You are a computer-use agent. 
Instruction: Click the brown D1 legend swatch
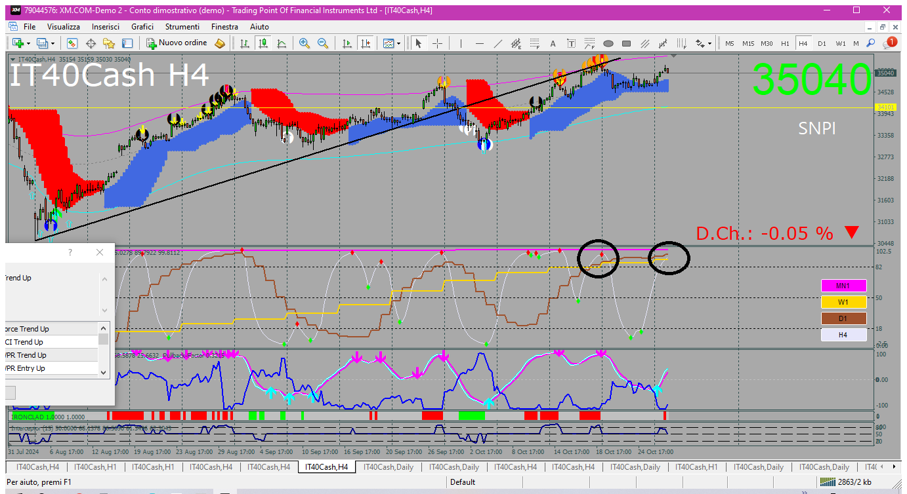[x=843, y=318]
